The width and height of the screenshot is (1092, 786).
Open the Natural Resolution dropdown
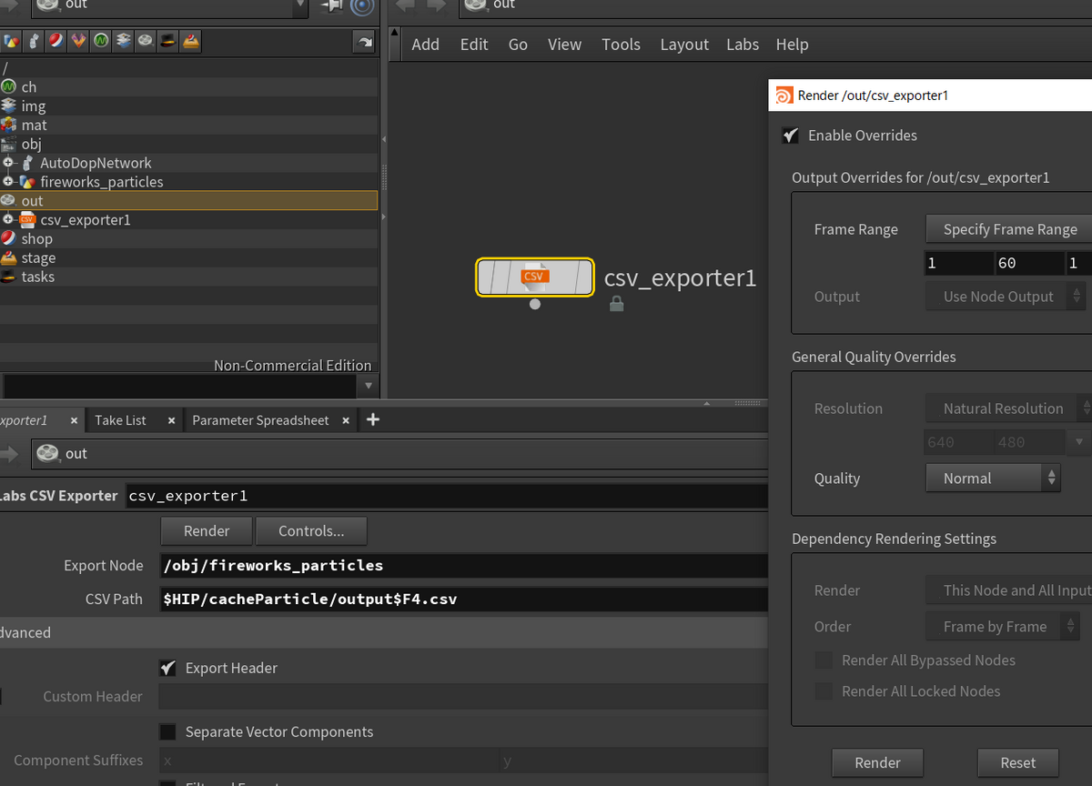click(x=1008, y=408)
